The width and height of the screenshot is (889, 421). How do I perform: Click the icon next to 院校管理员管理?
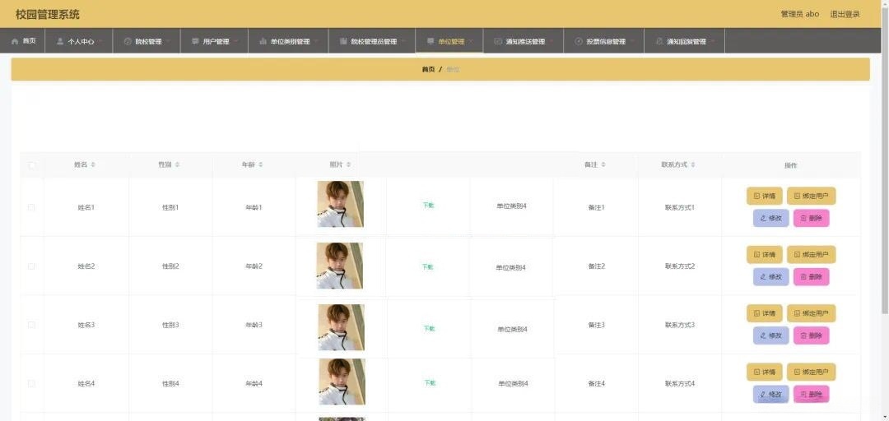(343, 41)
